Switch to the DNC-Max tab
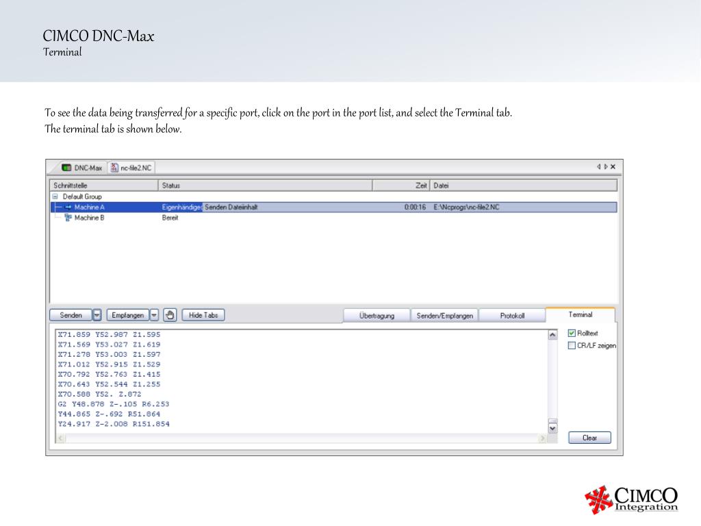The height and width of the screenshot is (526, 701). tap(82, 168)
